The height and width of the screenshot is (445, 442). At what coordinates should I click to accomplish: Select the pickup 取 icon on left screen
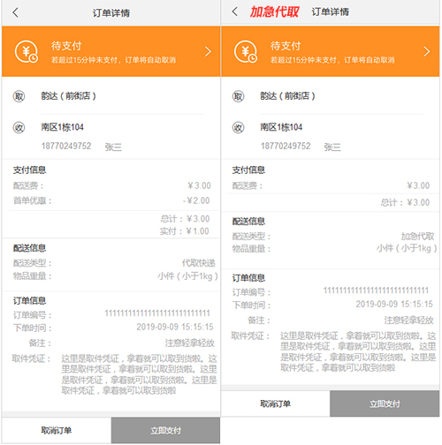[19, 96]
